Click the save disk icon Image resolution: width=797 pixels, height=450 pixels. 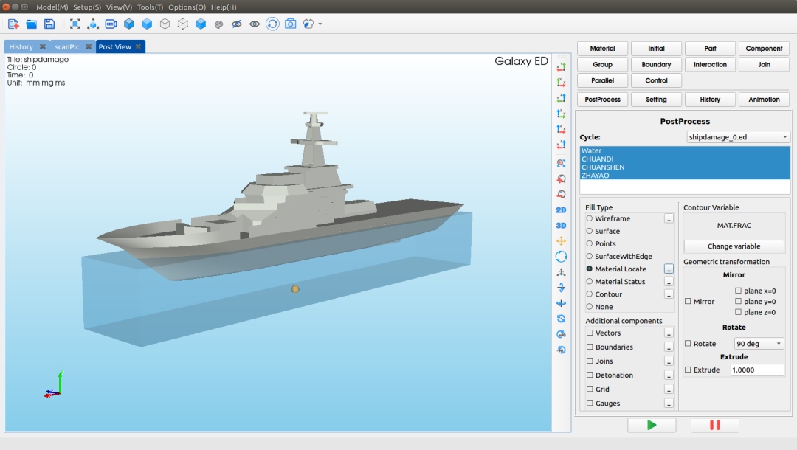(x=49, y=24)
